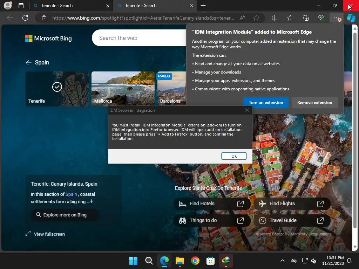Open Find Hotels link
359x269 pixels.
(212, 204)
